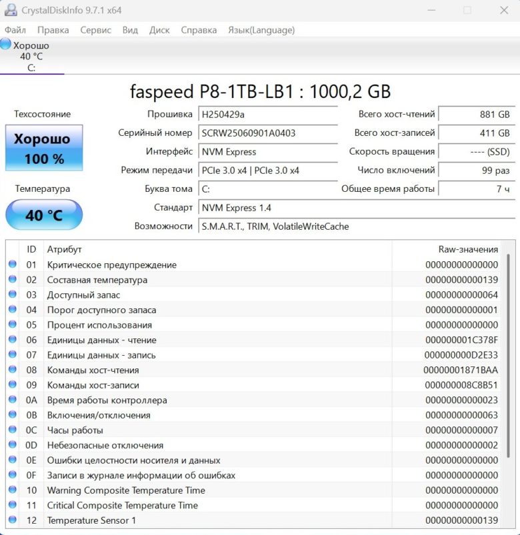Open the Файл menu
Viewport: 520px width, 535px height.
[15, 30]
